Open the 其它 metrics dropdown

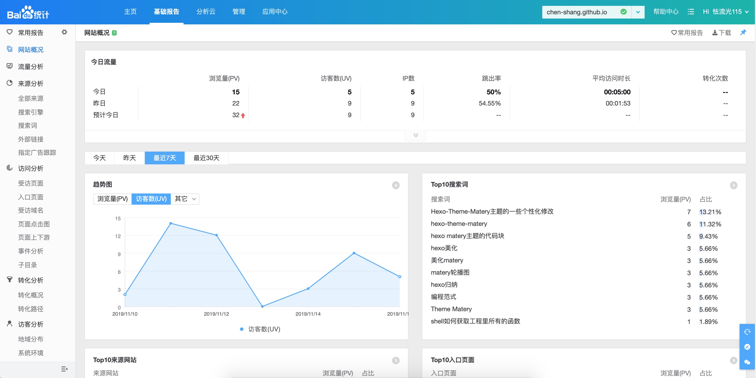coord(185,199)
